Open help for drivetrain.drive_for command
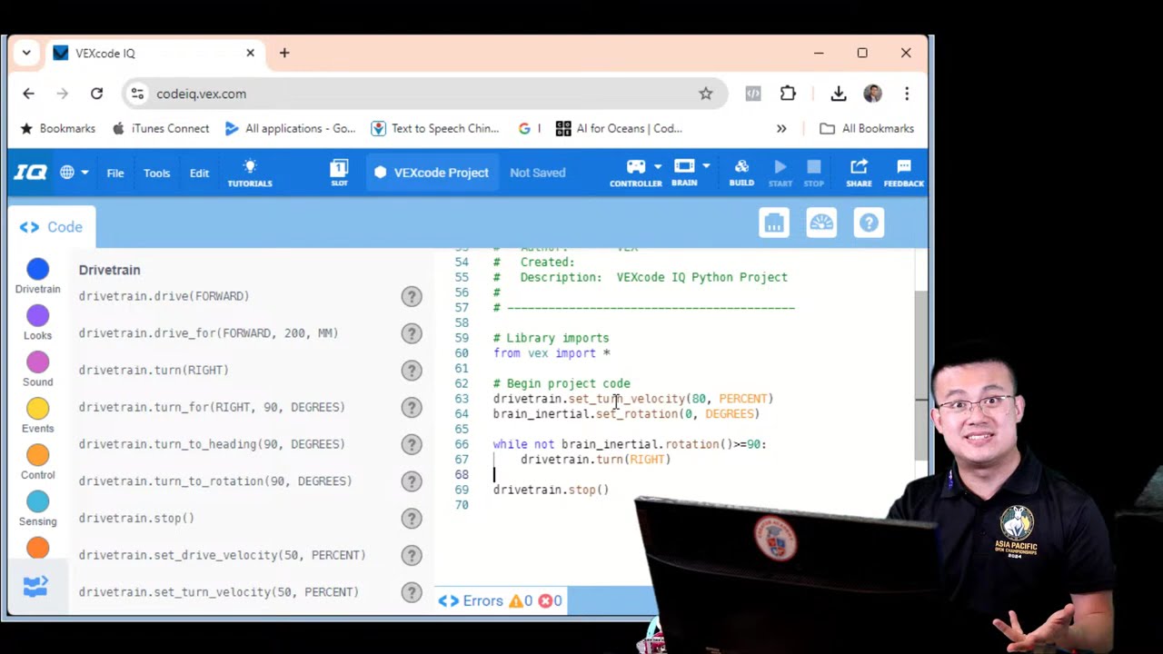Image resolution: width=1163 pixels, height=654 pixels. click(x=412, y=333)
